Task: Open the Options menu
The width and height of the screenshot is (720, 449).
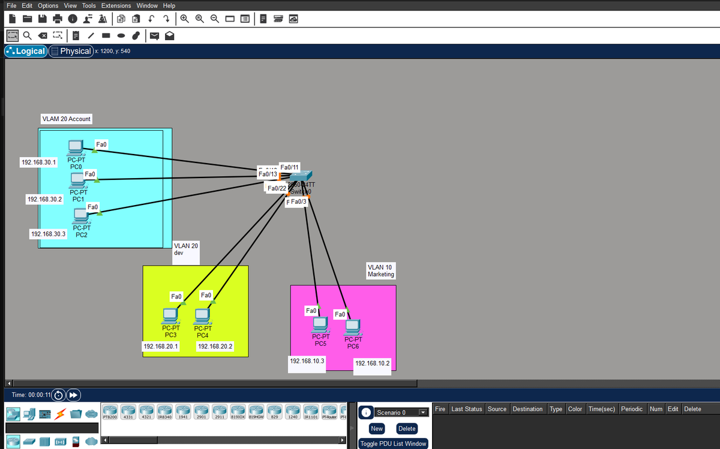Action: 48,5
